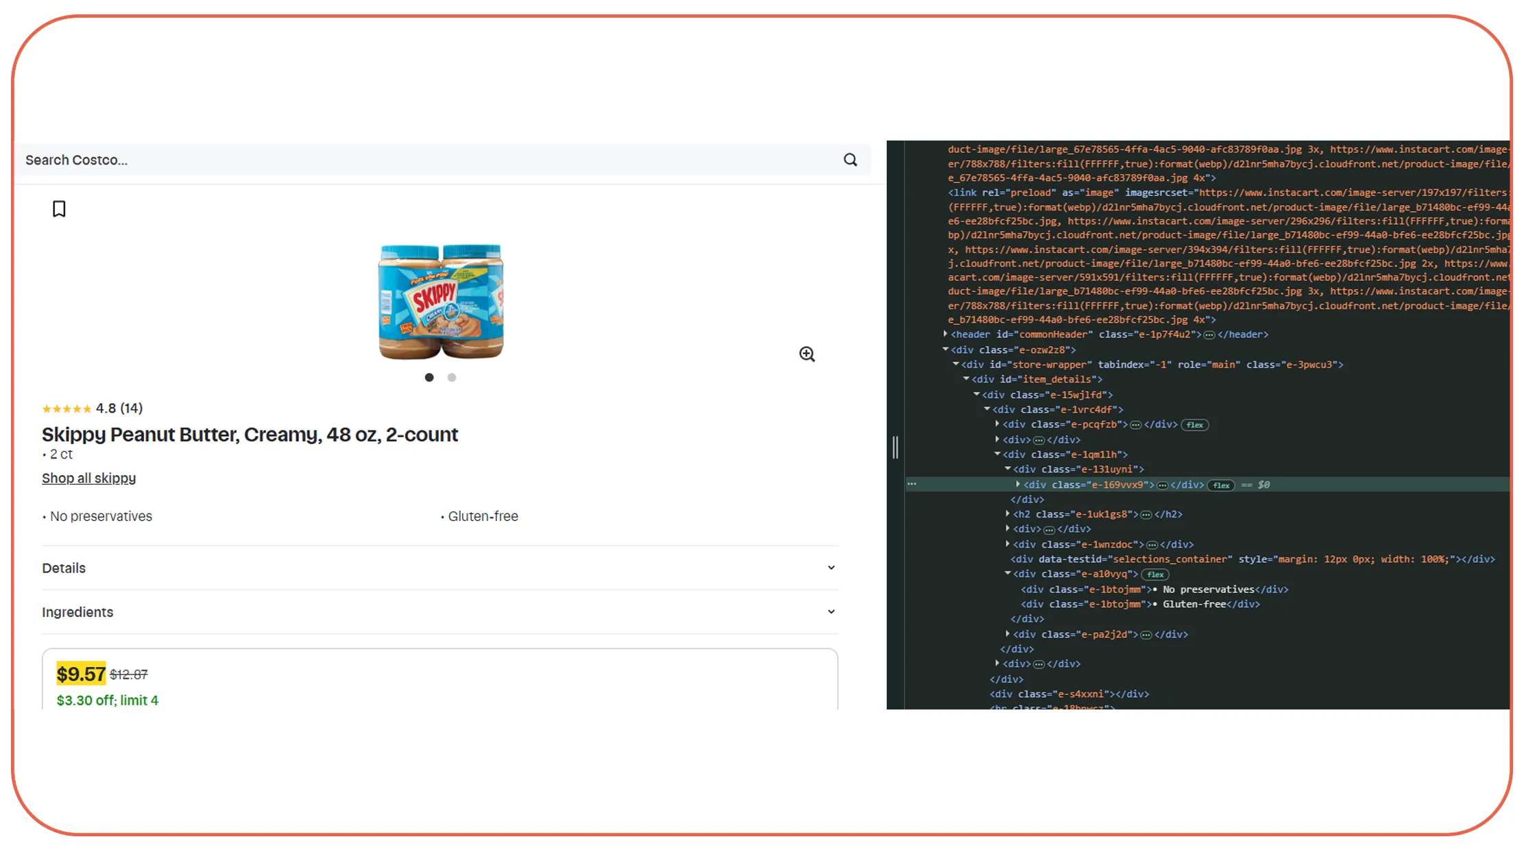Image resolution: width=1524 pixels, height=850 pixels.
Task: Click the DevTools pane divider handle
Action: 895,448
